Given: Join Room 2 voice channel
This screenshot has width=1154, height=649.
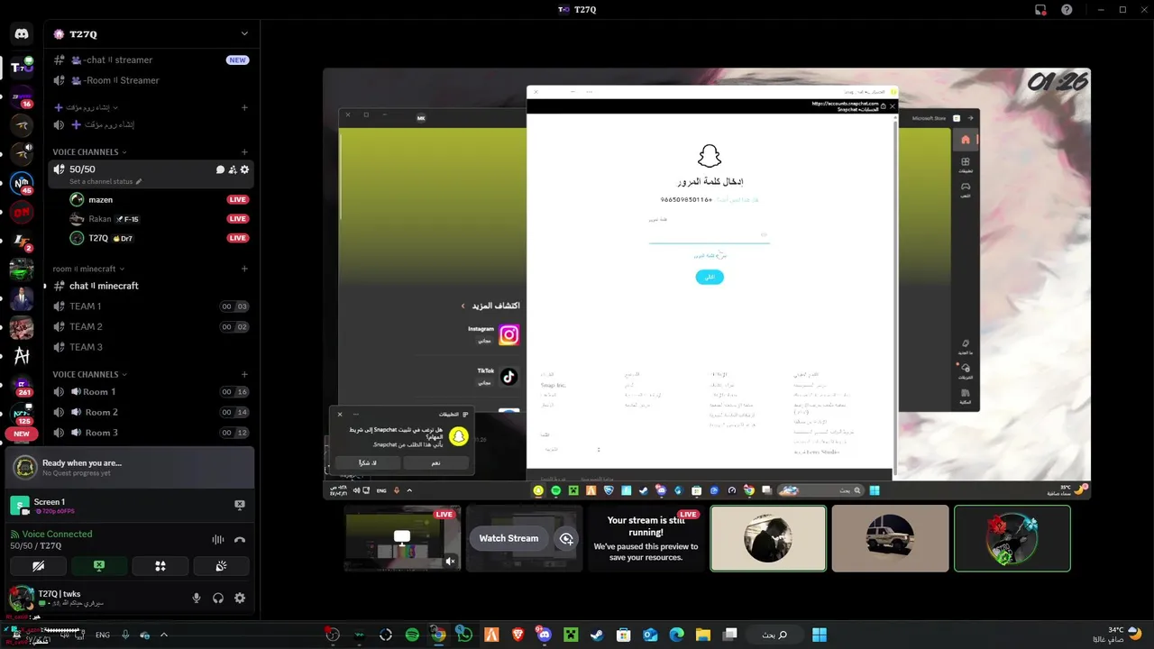Looking at the screenshot, I should (151, 412).
